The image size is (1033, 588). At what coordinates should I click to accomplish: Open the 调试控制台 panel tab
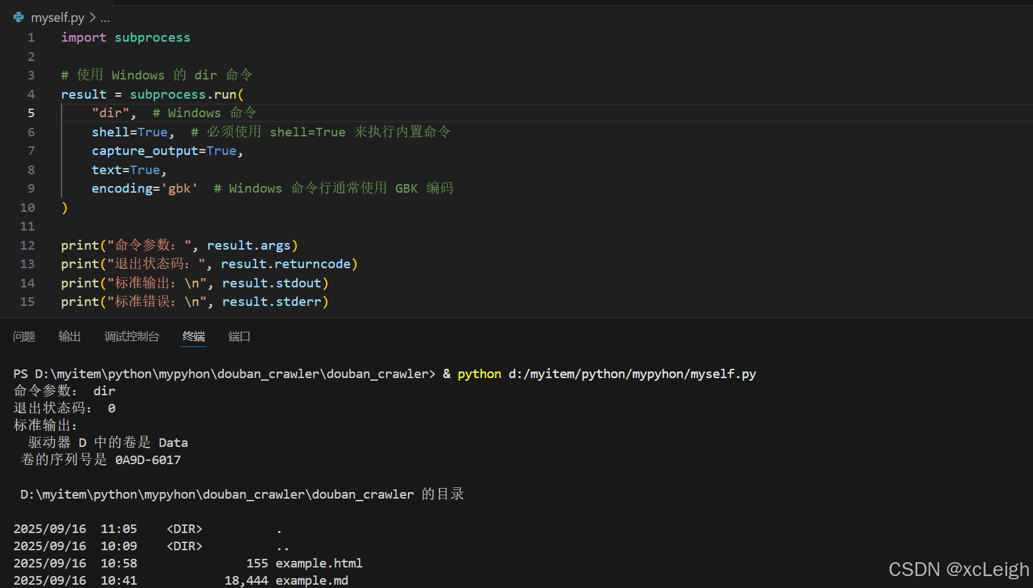tap(132, 336)
